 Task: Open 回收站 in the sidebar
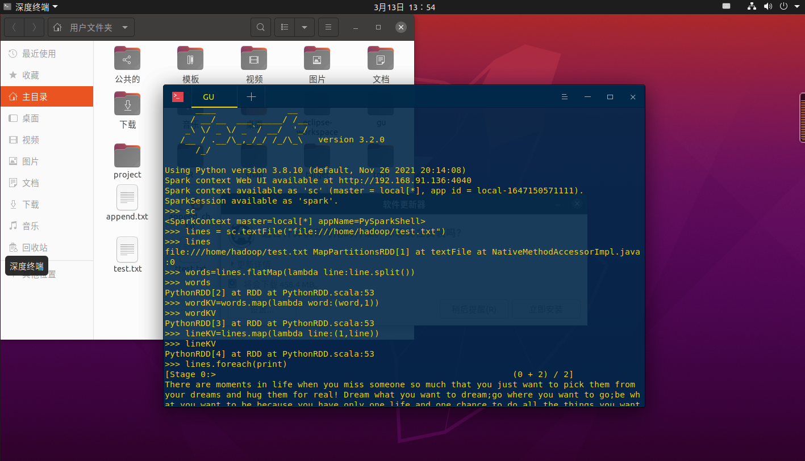click(47, 248)
